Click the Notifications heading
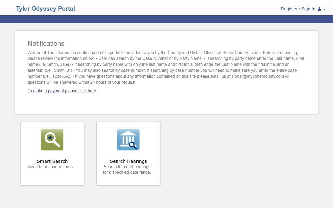Screen dimensions: 333x208 click(x=46, y=43)
